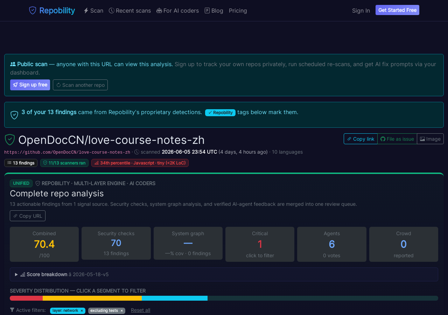
Task: Filter by dark green severity segment
Action: click(x=323, y=298)
